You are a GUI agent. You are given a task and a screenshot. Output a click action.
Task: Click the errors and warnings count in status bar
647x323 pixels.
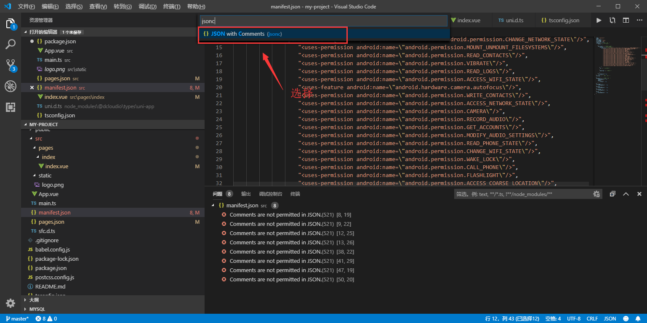tap(46, 318)
